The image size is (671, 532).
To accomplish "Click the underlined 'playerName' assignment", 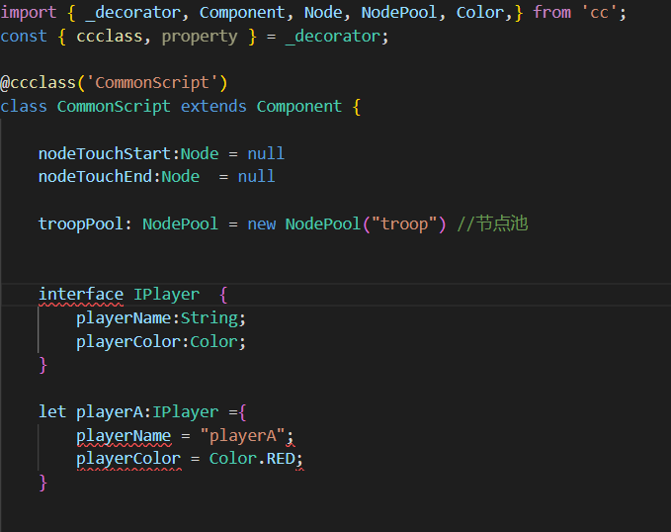I will pos(124,436).
